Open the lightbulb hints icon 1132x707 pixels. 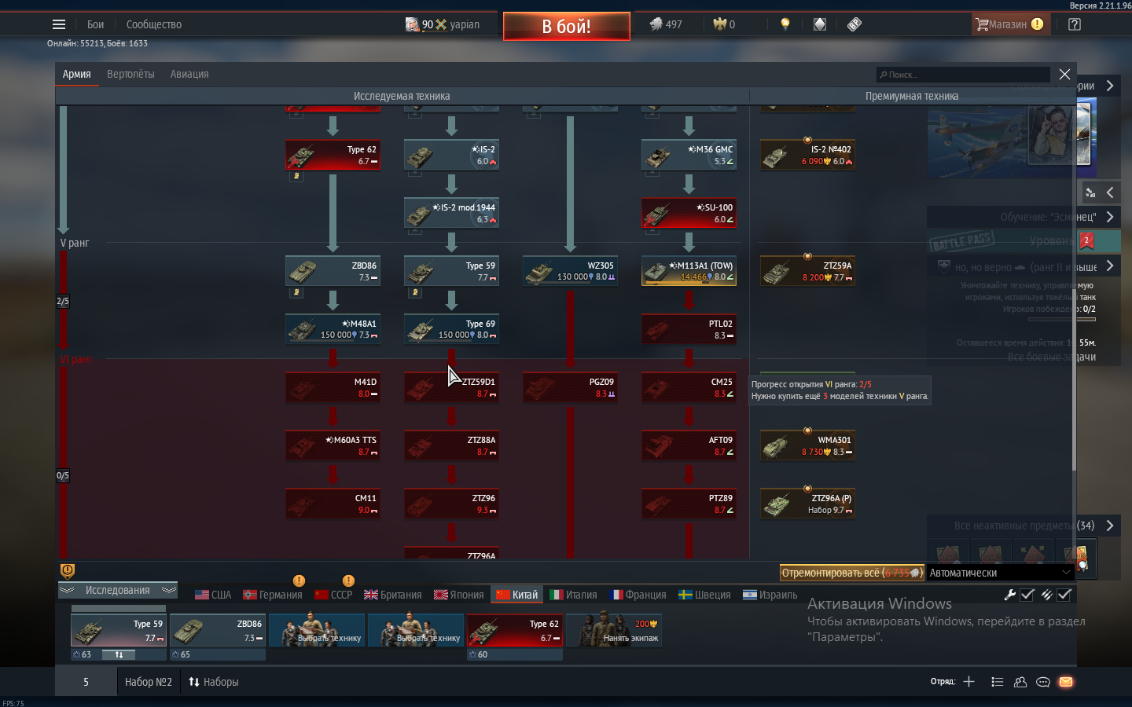tap(785, 24)
